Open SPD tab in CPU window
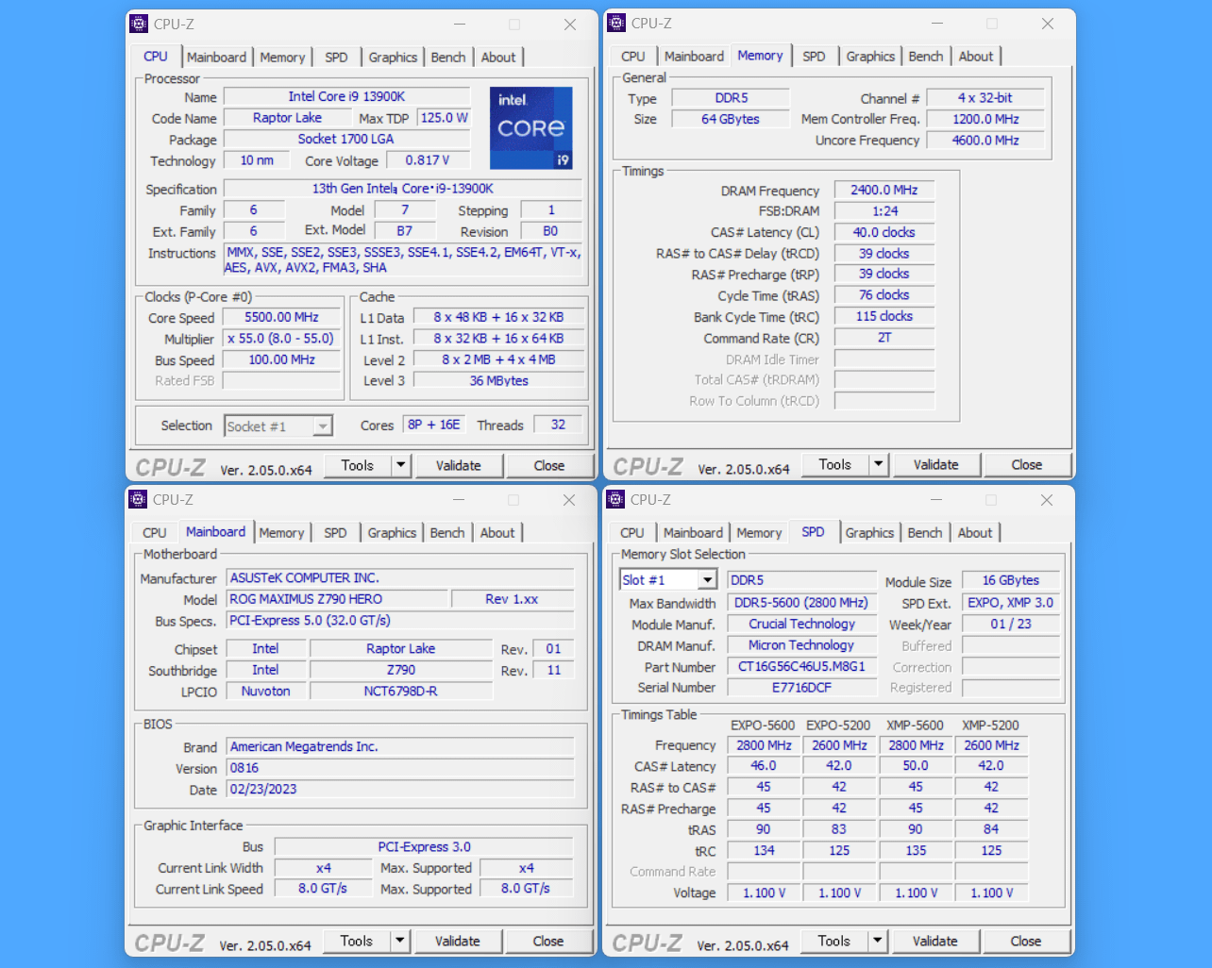This screenshot has height=968, width=1212. coord(336,58)
